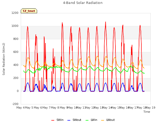
Task: Click the -200 y-axis tick label
Action: (x=15, y=104)
